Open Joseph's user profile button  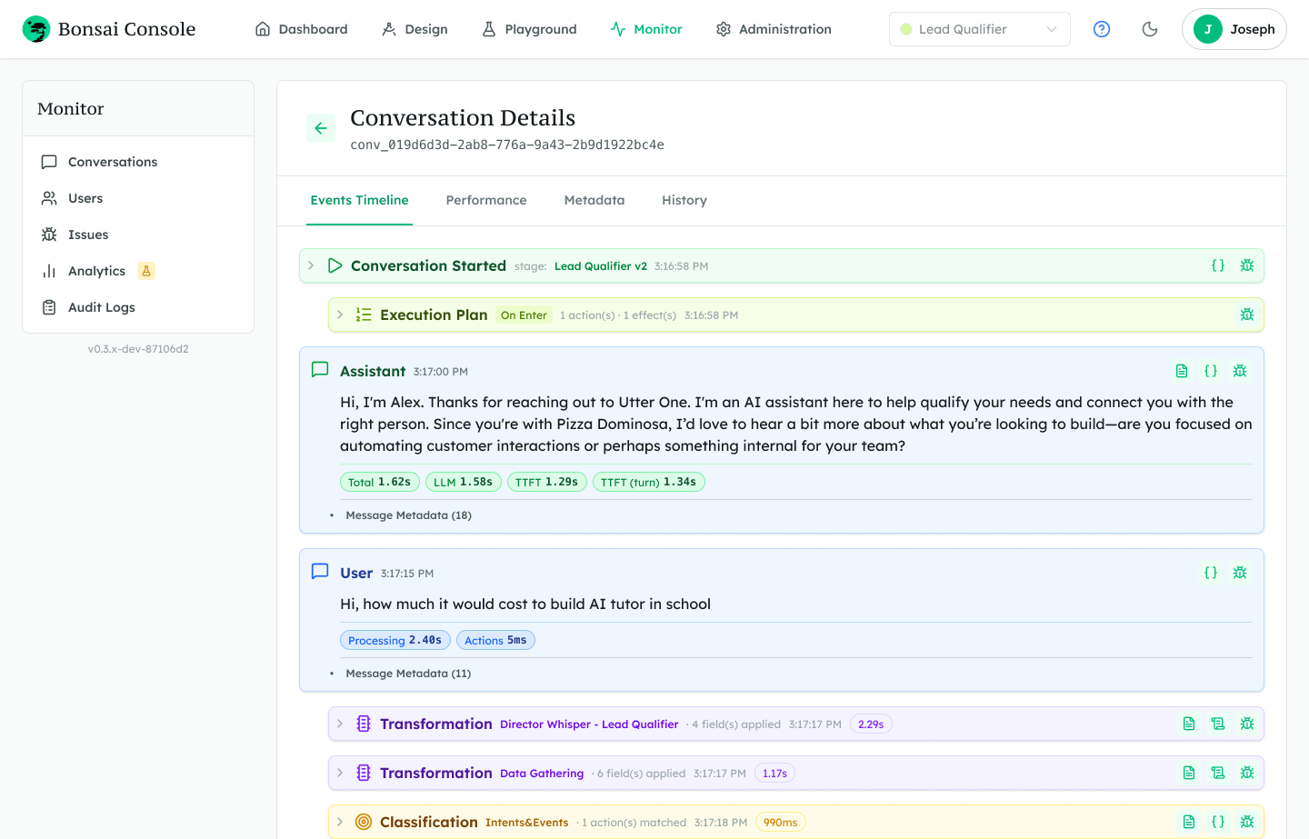pyautogui.click(x=1234, y=29)
